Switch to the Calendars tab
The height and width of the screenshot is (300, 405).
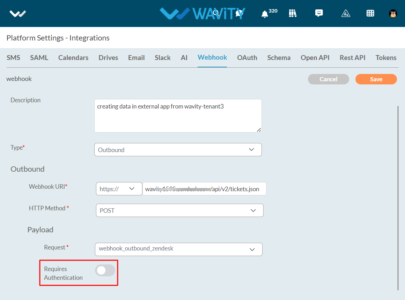coord(73,58)
